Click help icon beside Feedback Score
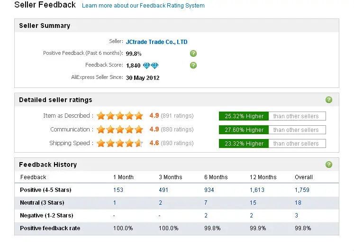 pos(193,65)
